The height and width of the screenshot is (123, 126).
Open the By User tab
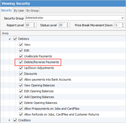tap(19, 11)
